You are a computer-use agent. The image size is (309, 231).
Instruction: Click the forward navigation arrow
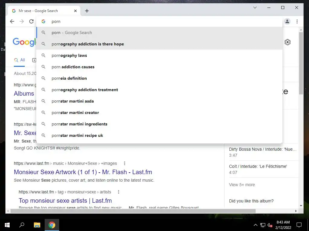(22, 21)
